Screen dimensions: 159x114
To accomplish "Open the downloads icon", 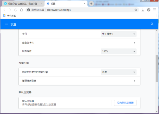I will pos(143,10).
